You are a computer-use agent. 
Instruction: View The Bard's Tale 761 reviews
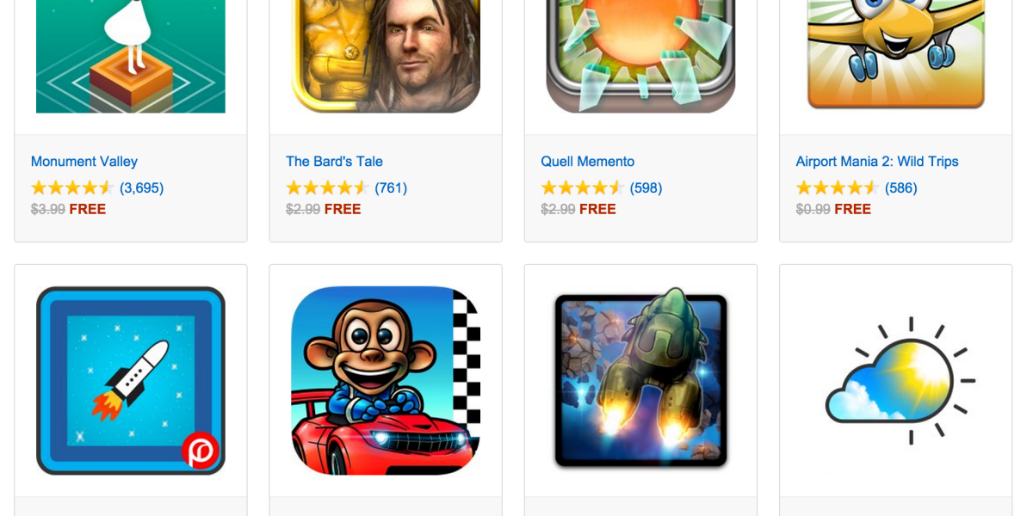(391, 187)
